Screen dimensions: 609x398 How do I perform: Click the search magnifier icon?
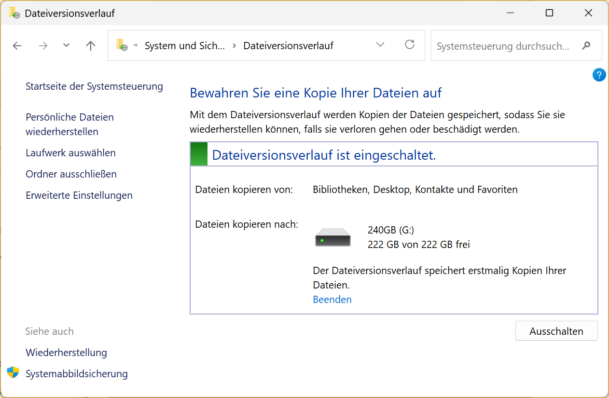[x=586, y=46]
